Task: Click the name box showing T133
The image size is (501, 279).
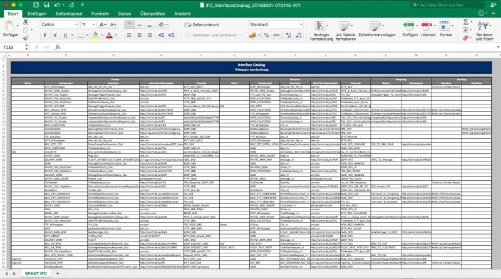Action: tap(12, 48)
